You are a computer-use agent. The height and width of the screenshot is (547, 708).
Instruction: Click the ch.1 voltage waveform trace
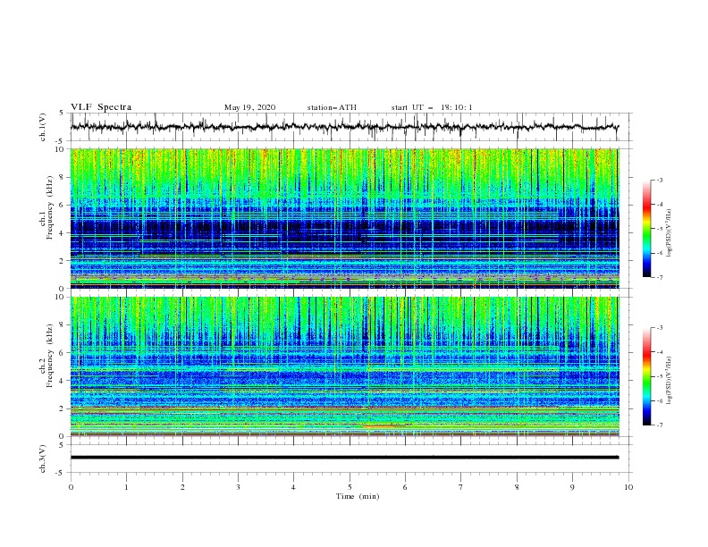344,127
